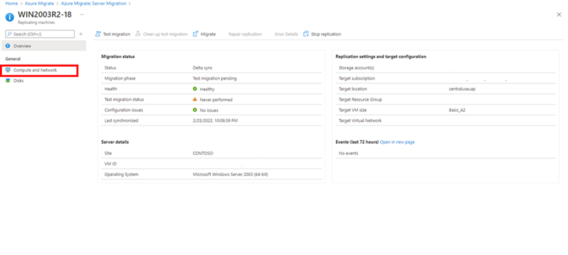Click the Clean up test migration icon
Viewport: 568px width, 255px height.
[138, 34]
